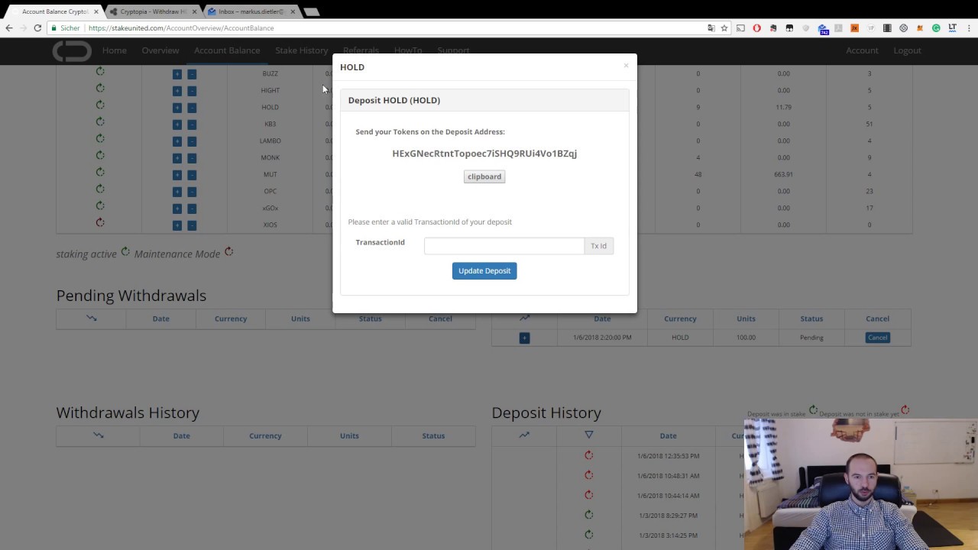The width and height of the screenshot is (978, 550).
Task: Close the HOLD deposit modal
Action: [626, 66]
